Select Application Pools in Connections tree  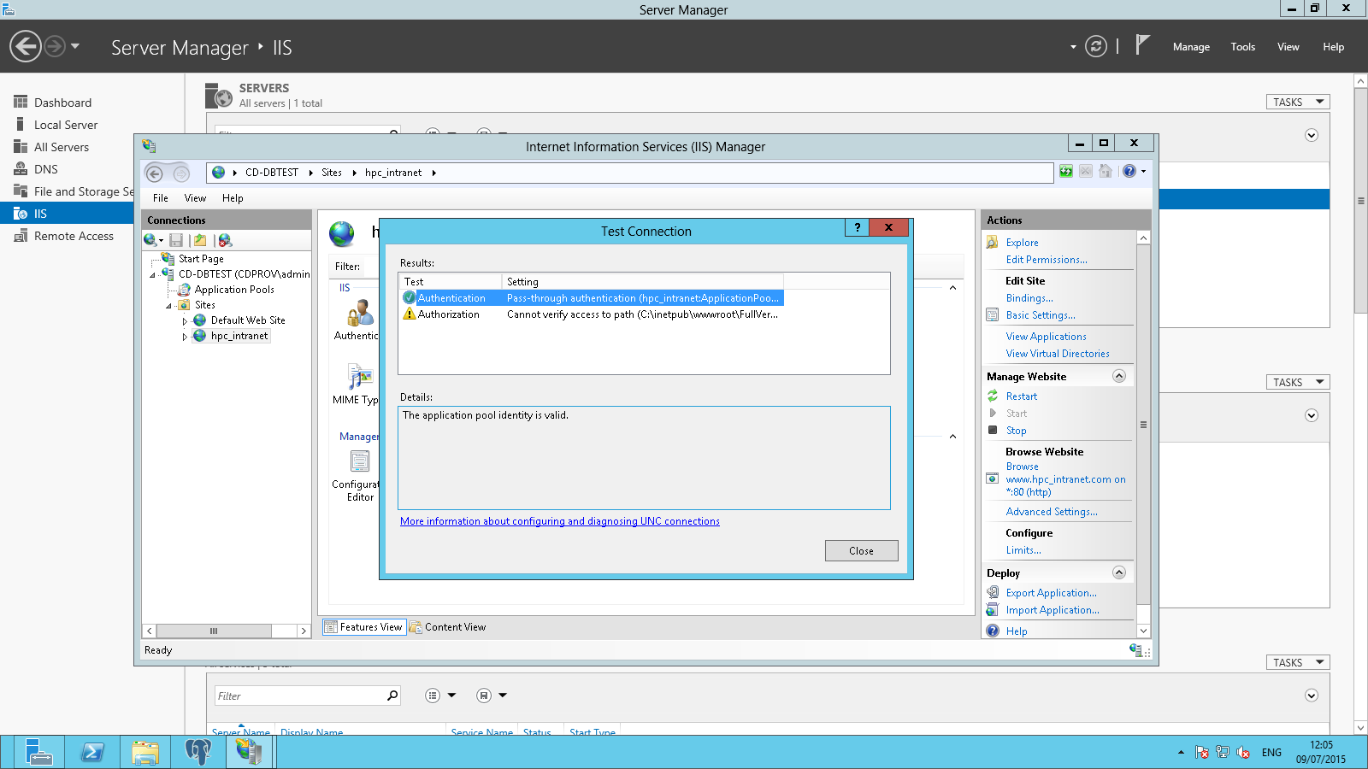click(234, 290)
